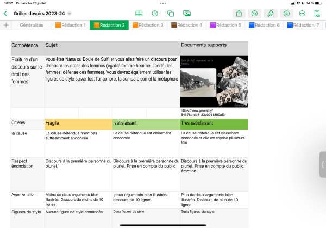Viewport: 326px width, 228px height.
Task: Add a new sheet with plus button
Action: (6, 25)
